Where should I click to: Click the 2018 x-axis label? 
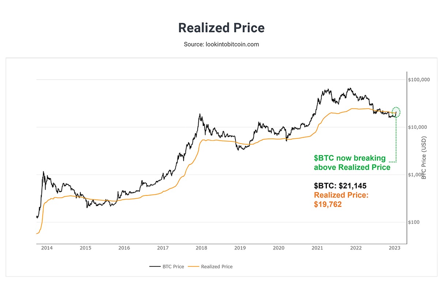(x=201, y=248)
